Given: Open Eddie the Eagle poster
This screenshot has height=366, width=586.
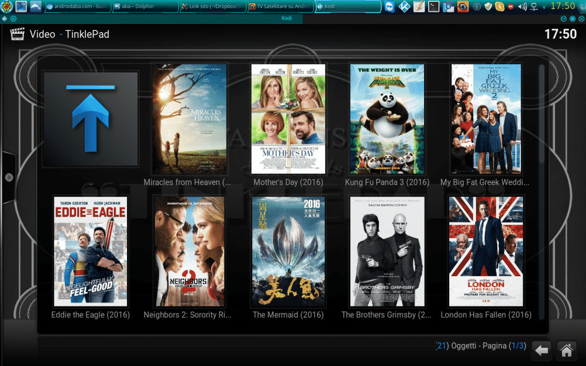Looking at the screenshot, I should tap(90, 252).
